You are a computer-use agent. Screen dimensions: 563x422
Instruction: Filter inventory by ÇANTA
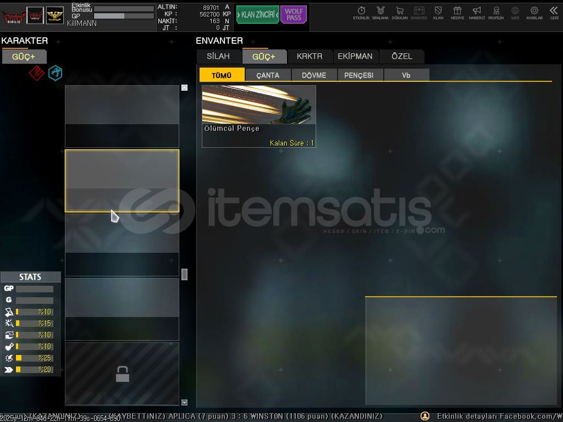pyautogui.click(x=268, y=75)
